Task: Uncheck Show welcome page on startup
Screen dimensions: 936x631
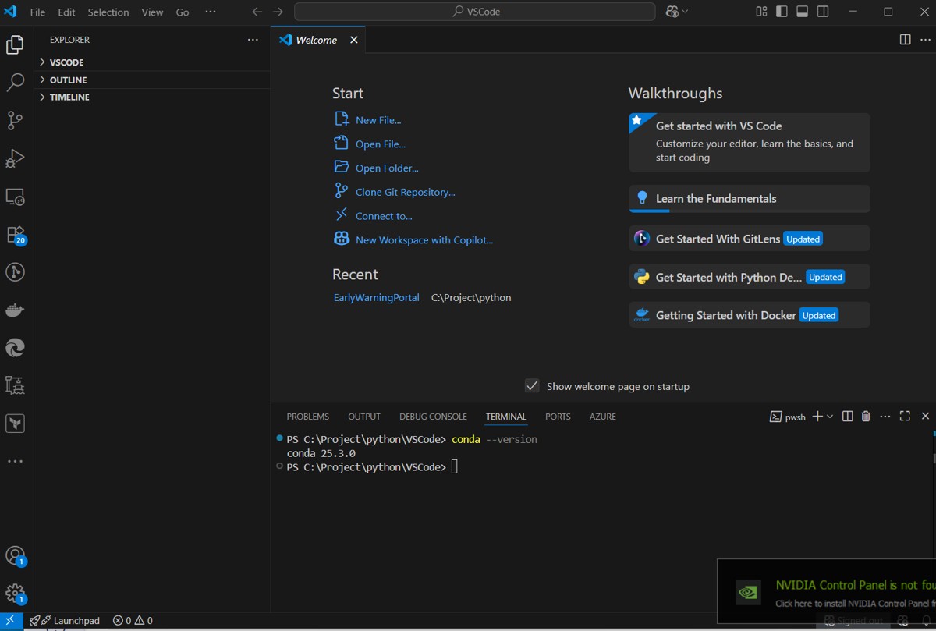Action: [532, 386]
